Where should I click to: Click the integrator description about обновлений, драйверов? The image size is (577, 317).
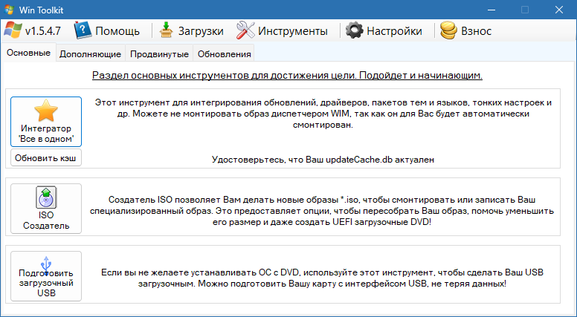point(323,114)
